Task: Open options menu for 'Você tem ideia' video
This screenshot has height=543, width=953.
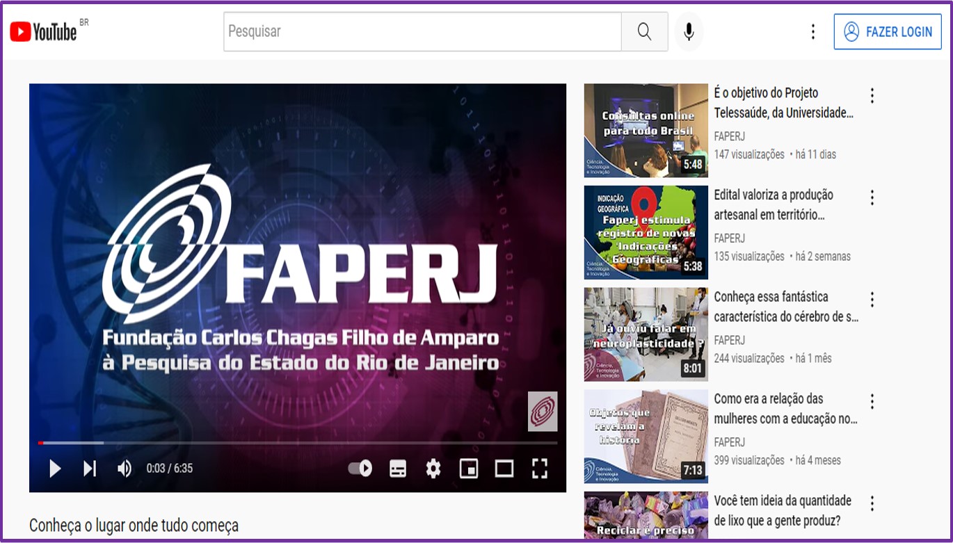Action: (872, 504)
